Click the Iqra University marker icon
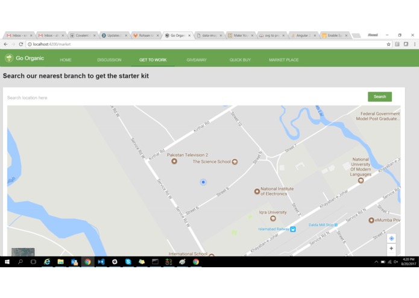This screenshot has width=419, height=298. (x=273, y=218)
